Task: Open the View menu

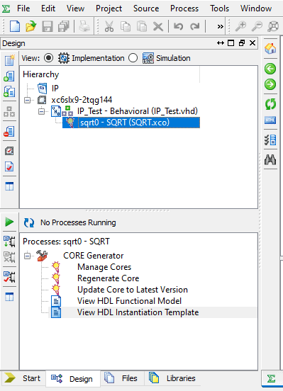Action: [75, 8]
